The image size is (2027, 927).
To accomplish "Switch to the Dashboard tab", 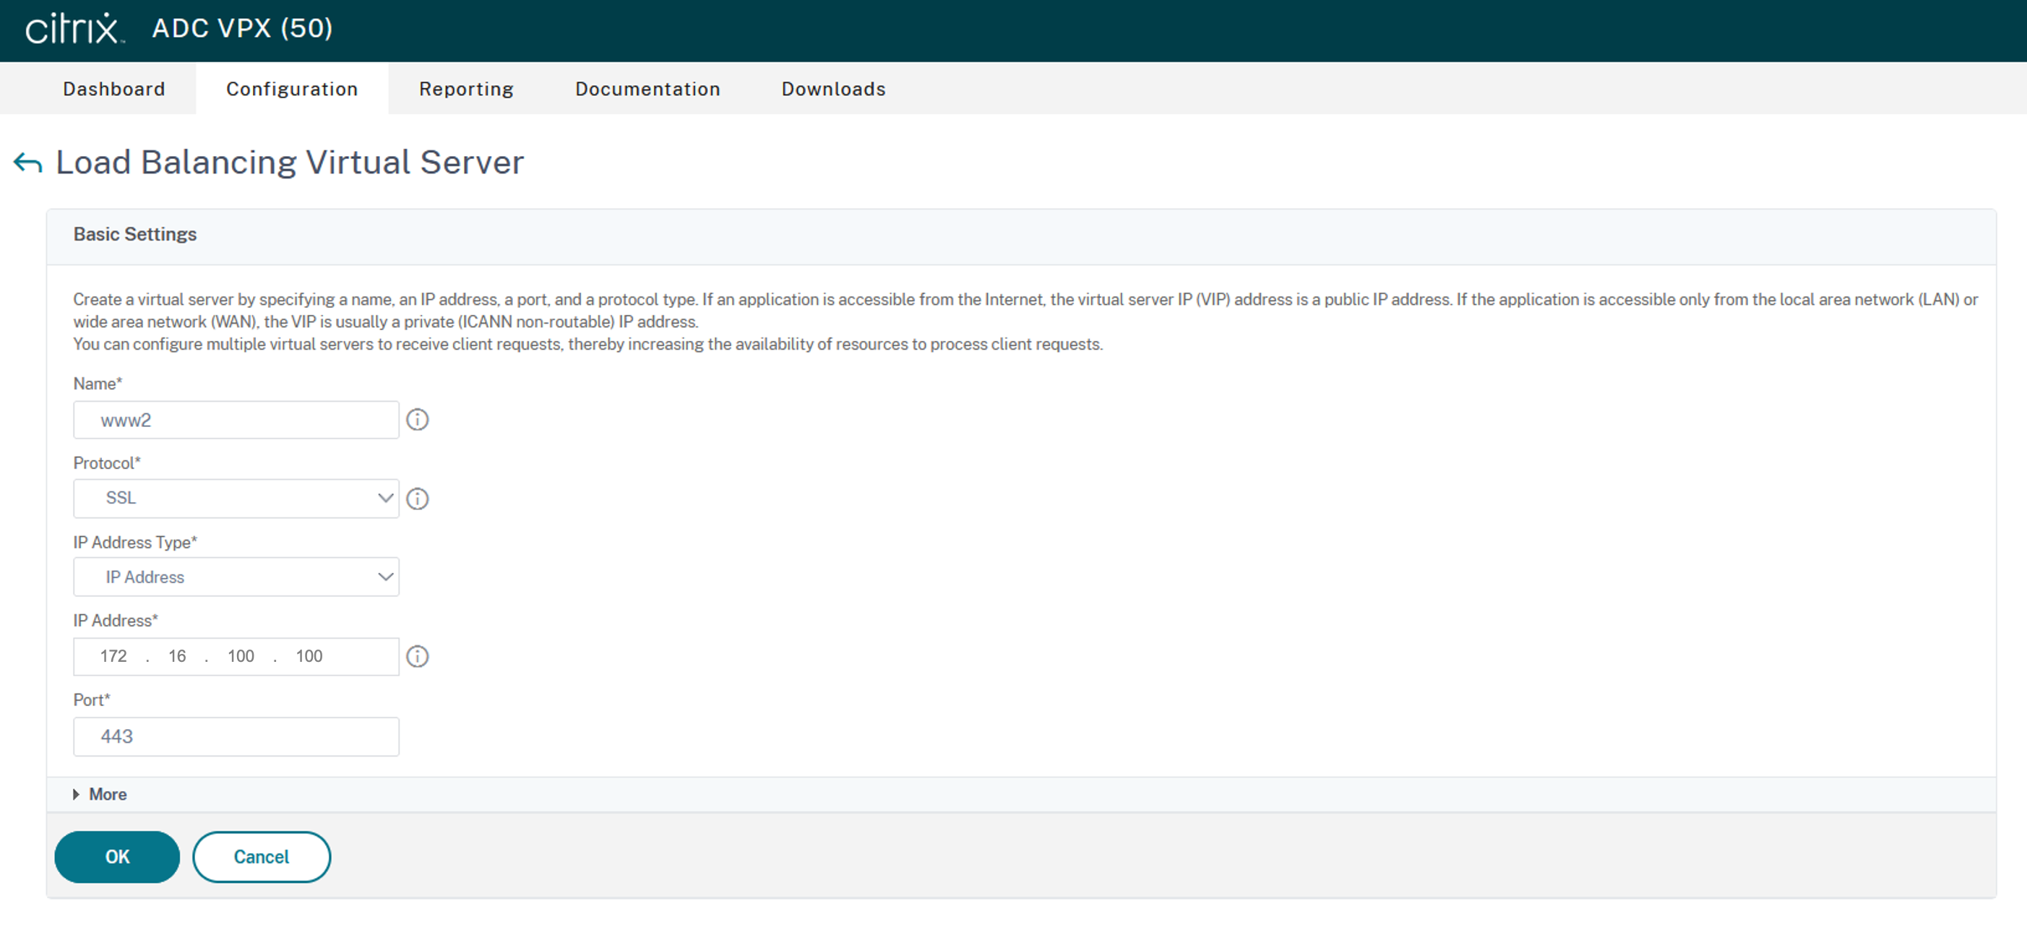I will [114, 89].
